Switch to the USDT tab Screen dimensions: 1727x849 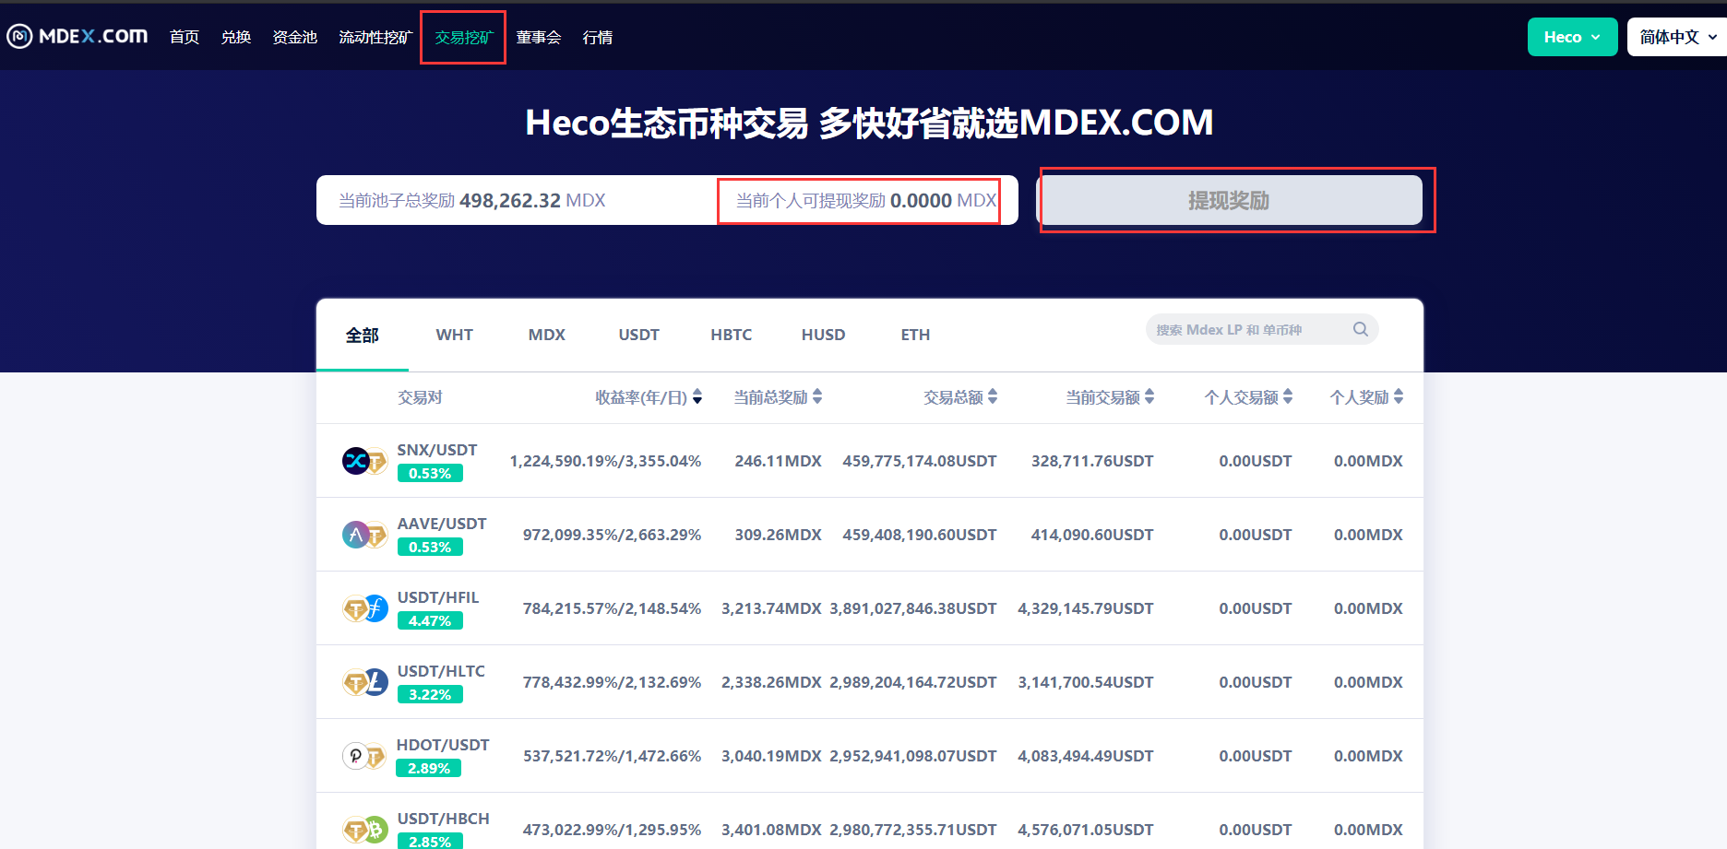tap(638, 335)
